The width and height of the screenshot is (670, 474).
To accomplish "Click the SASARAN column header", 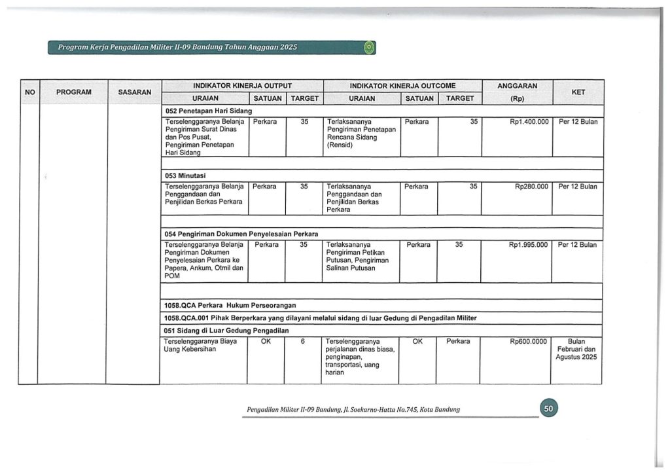I will (x=135, y=92).
